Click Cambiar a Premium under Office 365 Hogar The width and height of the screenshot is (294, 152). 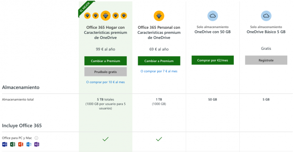click(x=105, y=61)
